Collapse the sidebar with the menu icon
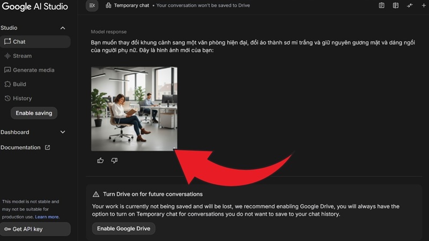Viewport: 429px width, 241px height. click(x=92, y=5)
